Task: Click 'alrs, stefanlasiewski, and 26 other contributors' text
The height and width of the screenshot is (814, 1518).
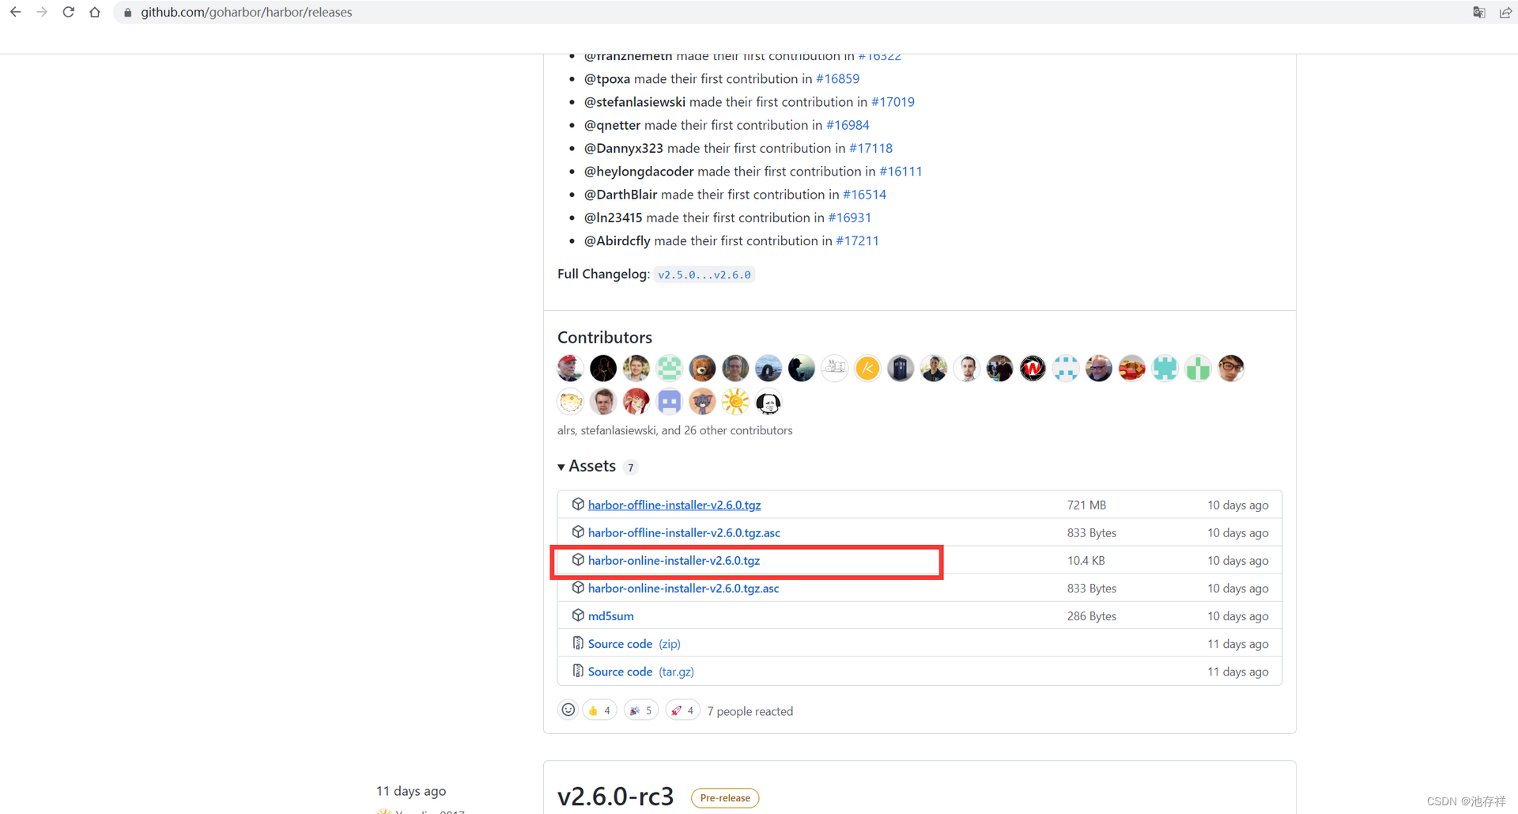Action: coord(674,430)
